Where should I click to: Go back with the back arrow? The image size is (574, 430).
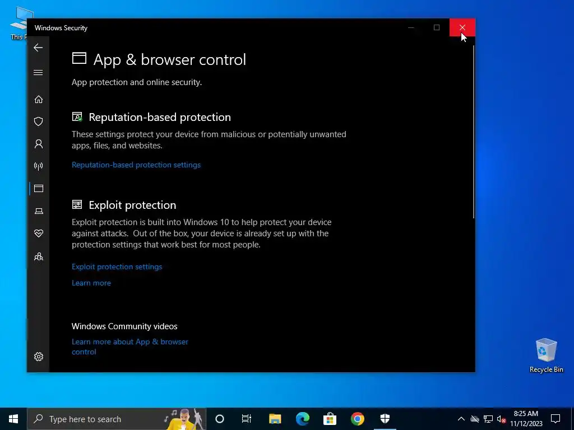click(x=38, y=48)
